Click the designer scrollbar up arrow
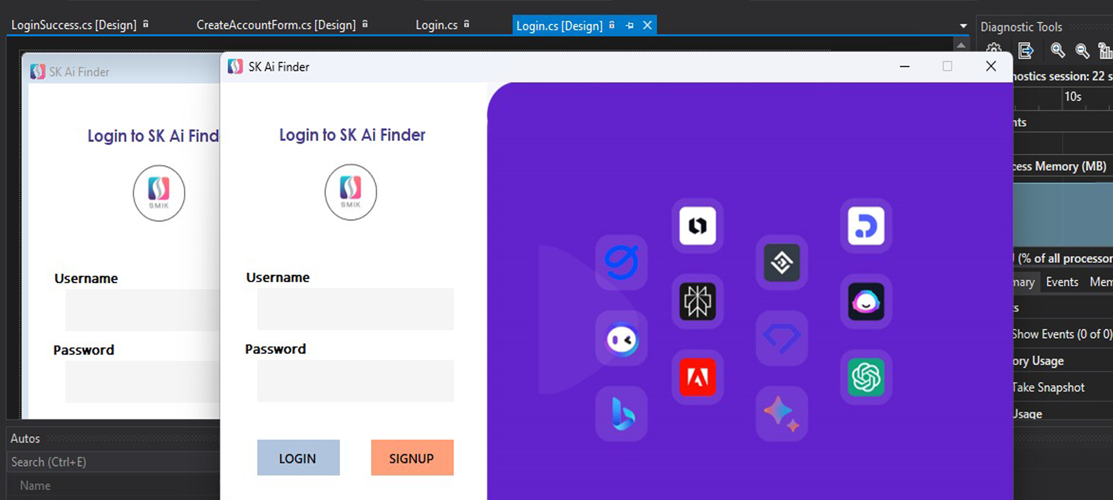Image resolution: width=1113 pixels, height=500 pixels. point(961,44)
